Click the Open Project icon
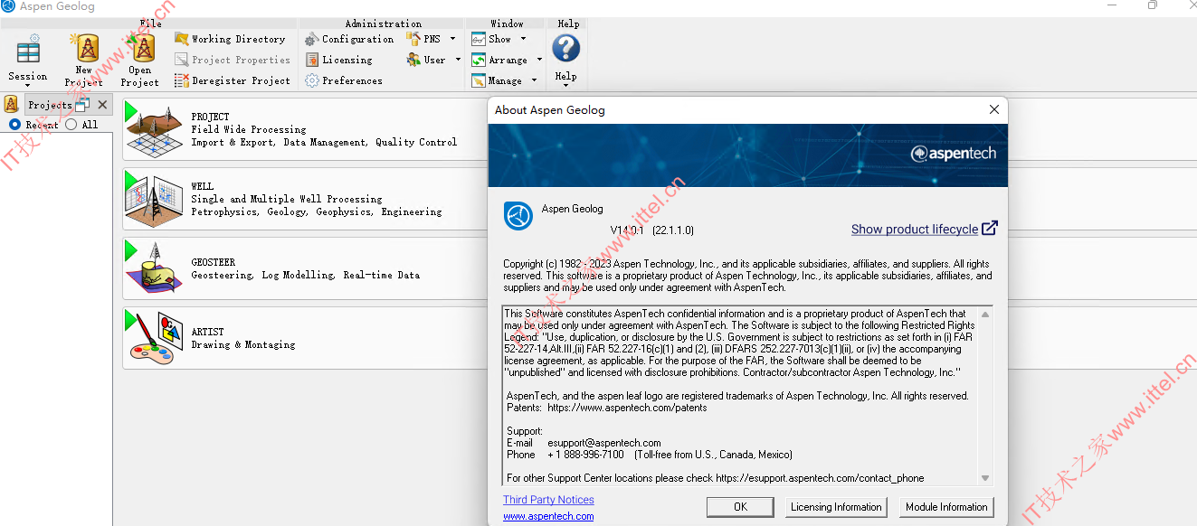1197x526 pixels. (x=140, y=48)
